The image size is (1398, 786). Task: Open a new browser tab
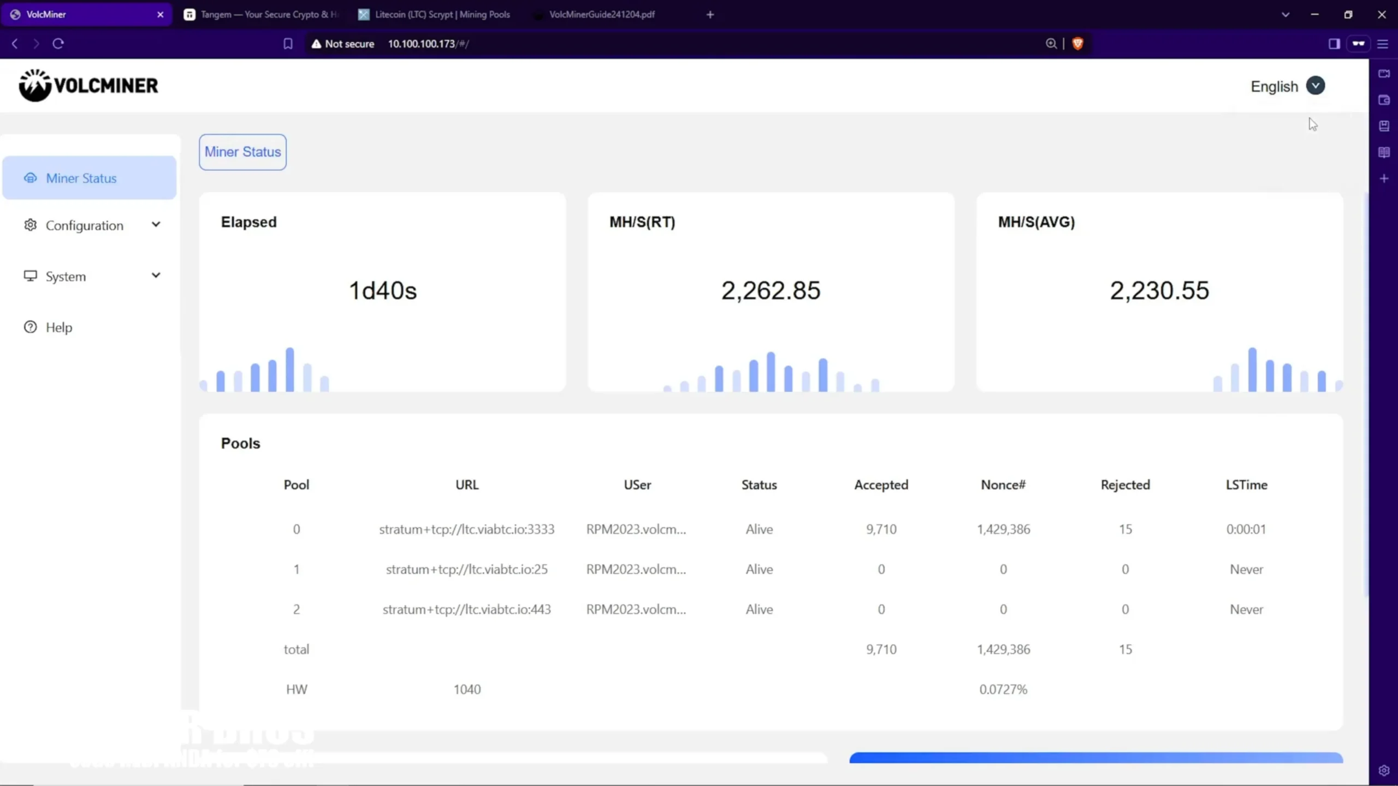(x=710, y=15)
